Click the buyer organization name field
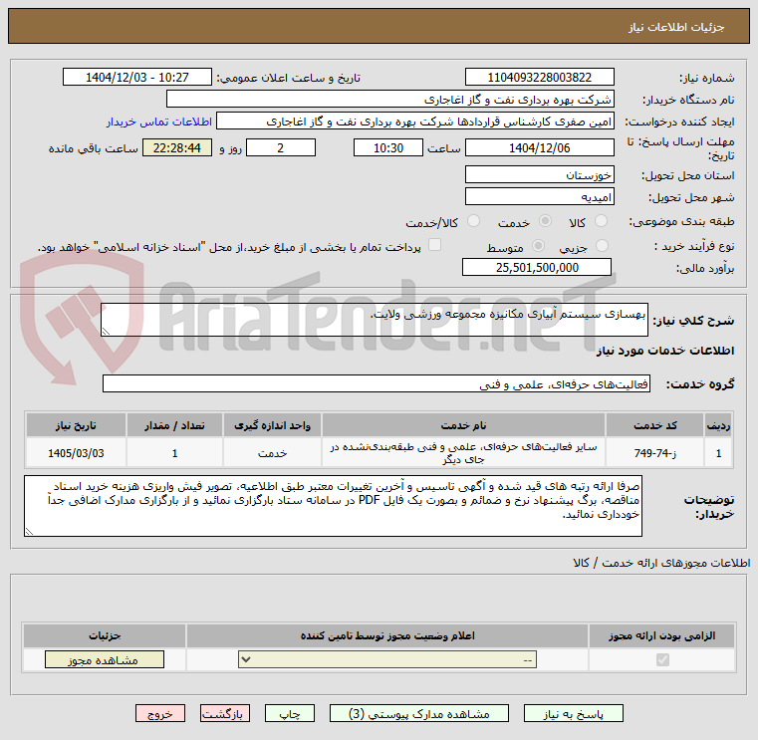758x740 pixels. coord(390,100)
